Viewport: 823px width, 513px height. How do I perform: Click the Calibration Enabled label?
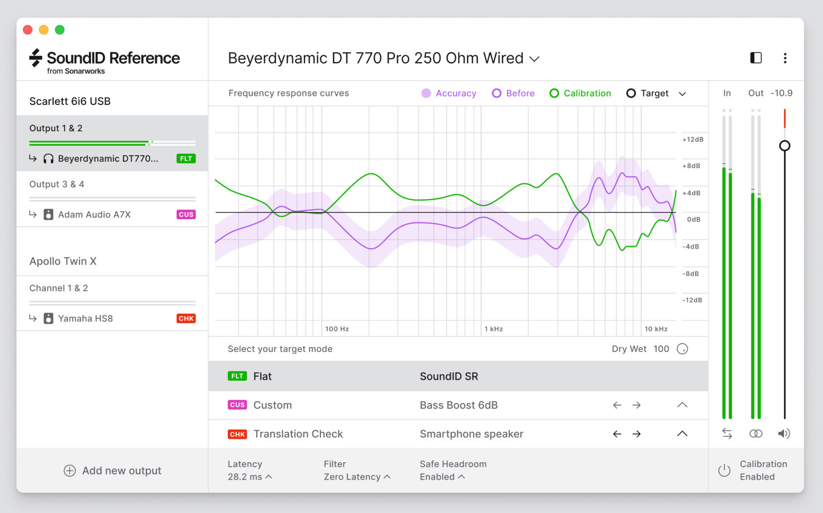[763, 470]
